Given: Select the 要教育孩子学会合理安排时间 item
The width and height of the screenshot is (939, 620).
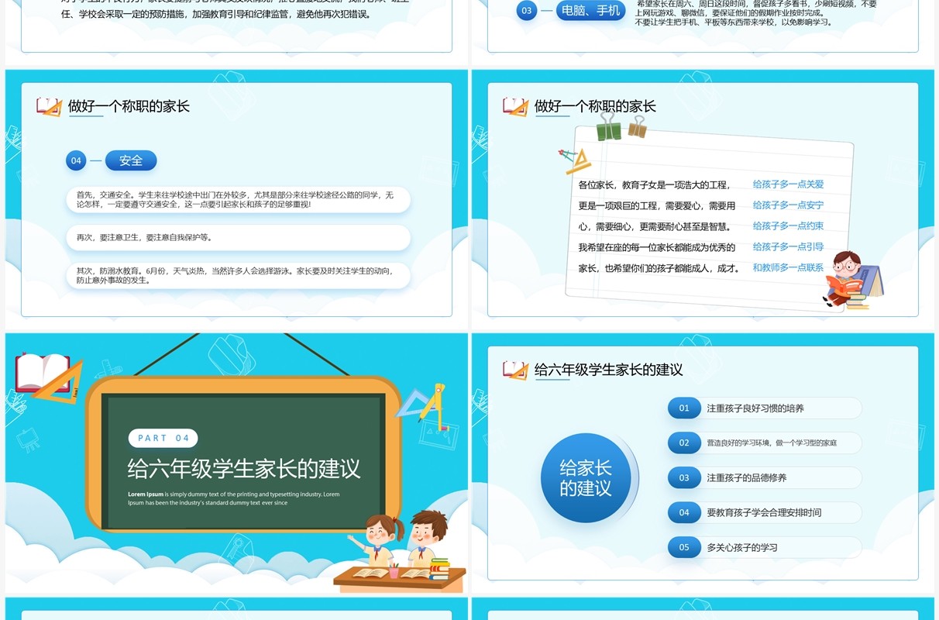Looking at the screenshot, I should [x=764, y=512].
